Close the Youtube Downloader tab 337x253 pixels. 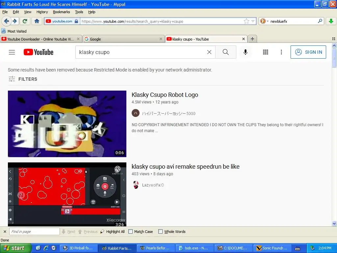[78, 39]
